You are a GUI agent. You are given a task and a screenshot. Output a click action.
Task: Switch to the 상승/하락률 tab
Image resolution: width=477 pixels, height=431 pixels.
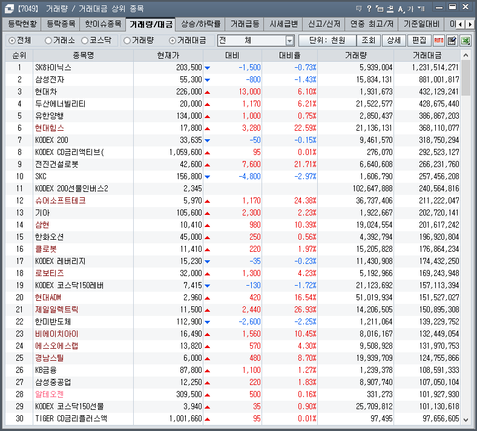200,24
